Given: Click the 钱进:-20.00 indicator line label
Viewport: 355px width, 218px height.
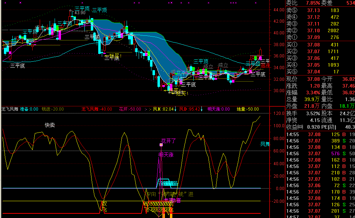Looking at the screenshot, I should (53, 109).
